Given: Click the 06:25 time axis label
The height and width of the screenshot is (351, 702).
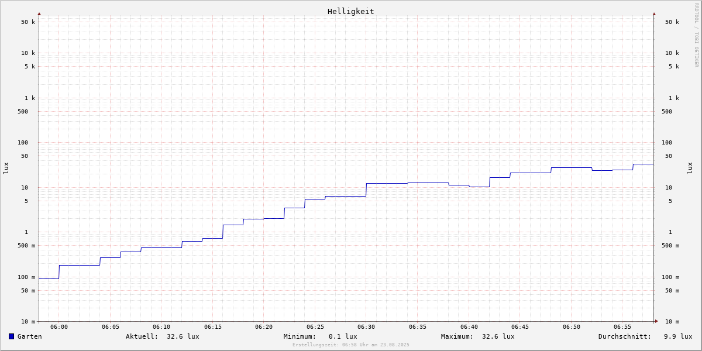Looking at the screenshot, I should 315,326.
